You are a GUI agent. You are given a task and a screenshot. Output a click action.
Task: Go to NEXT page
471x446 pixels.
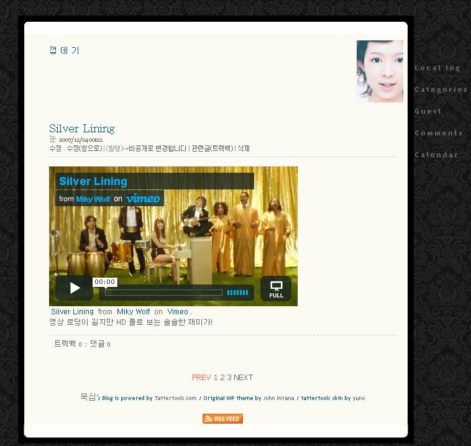pyautogui.click(x=244, y=378)
